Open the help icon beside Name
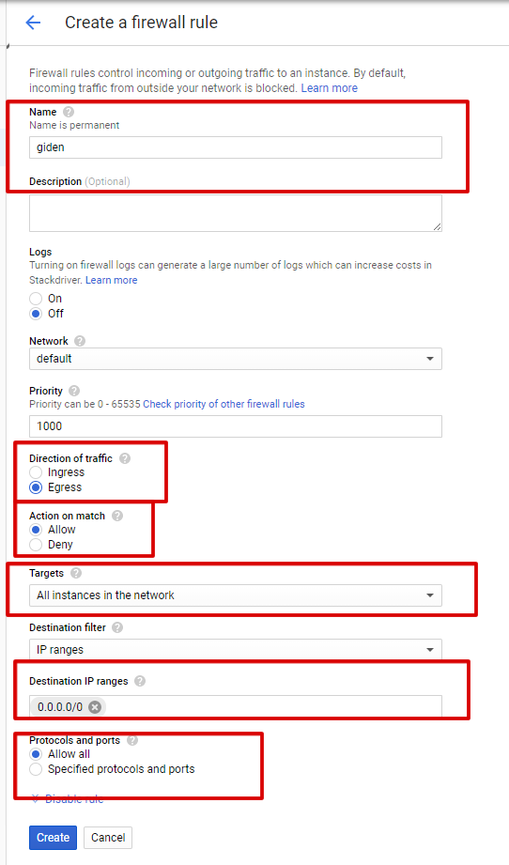Screen dimensions: 509x865 69,112
